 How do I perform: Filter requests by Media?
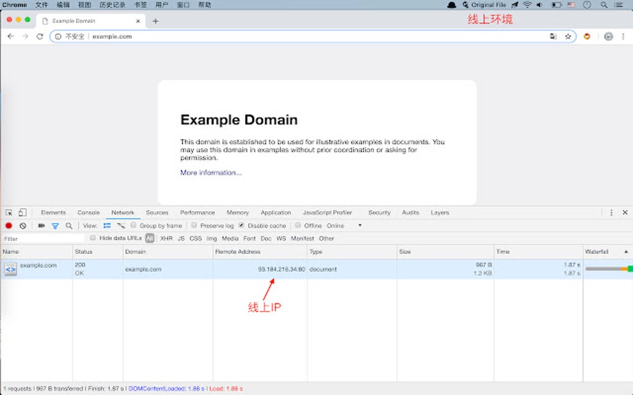[230, 238]
